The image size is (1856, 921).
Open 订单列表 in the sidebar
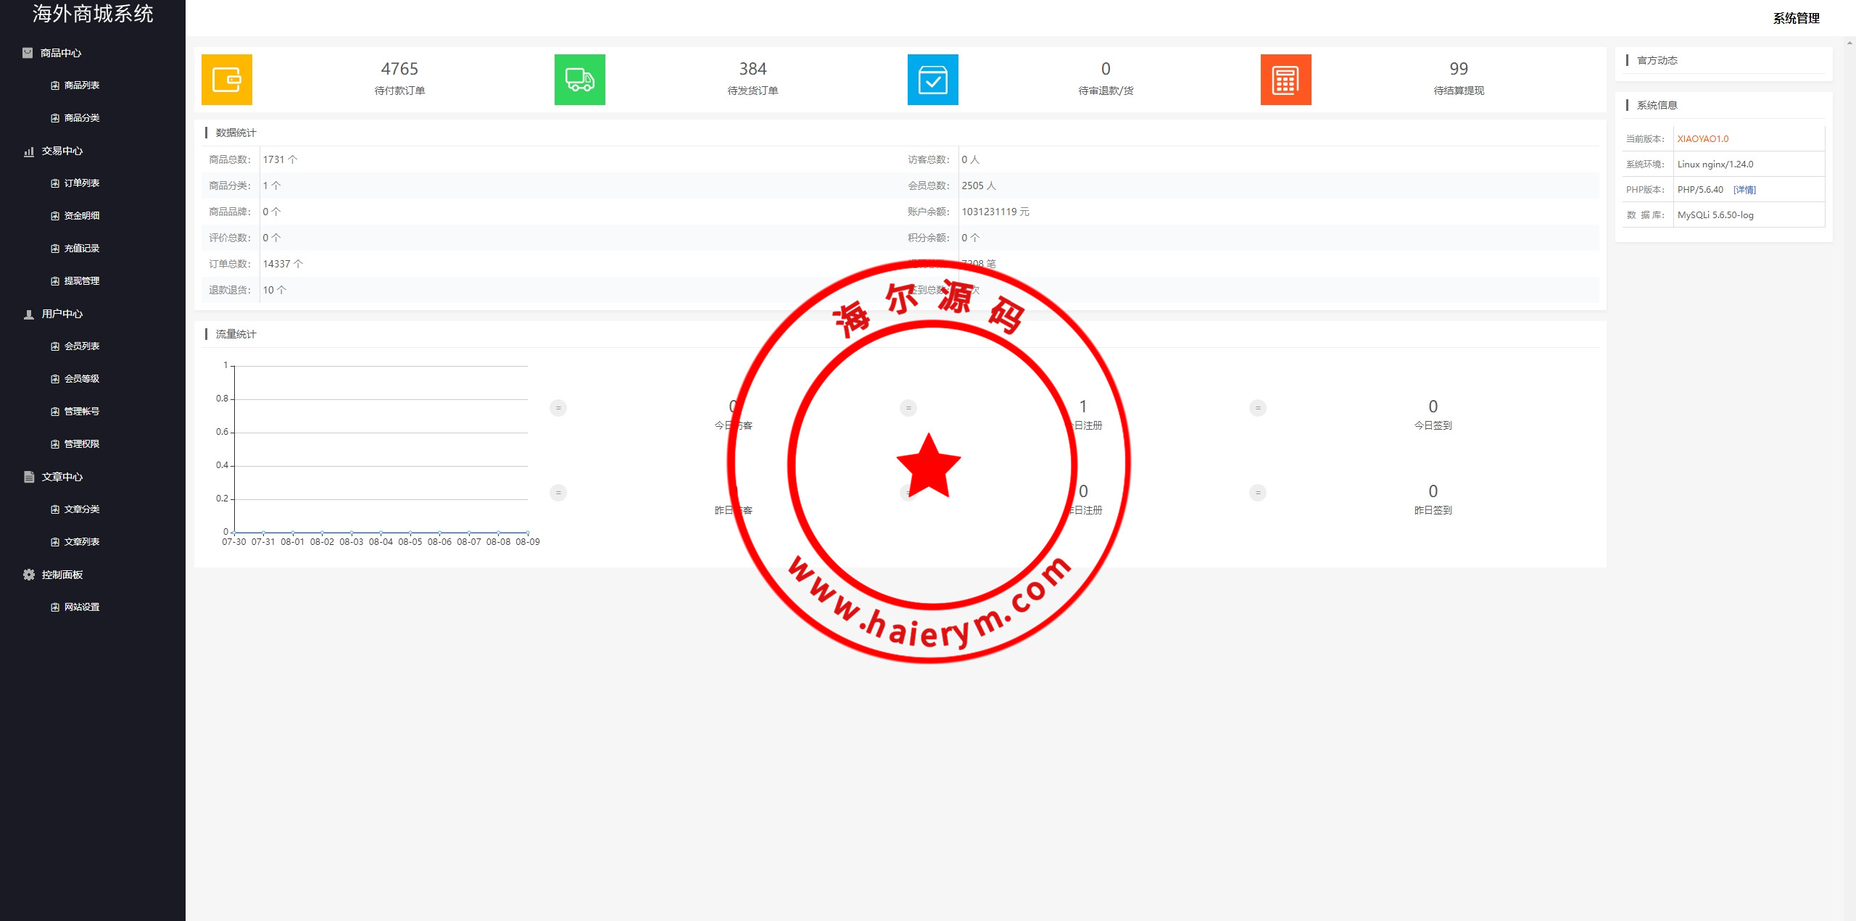tap(81, 183)
